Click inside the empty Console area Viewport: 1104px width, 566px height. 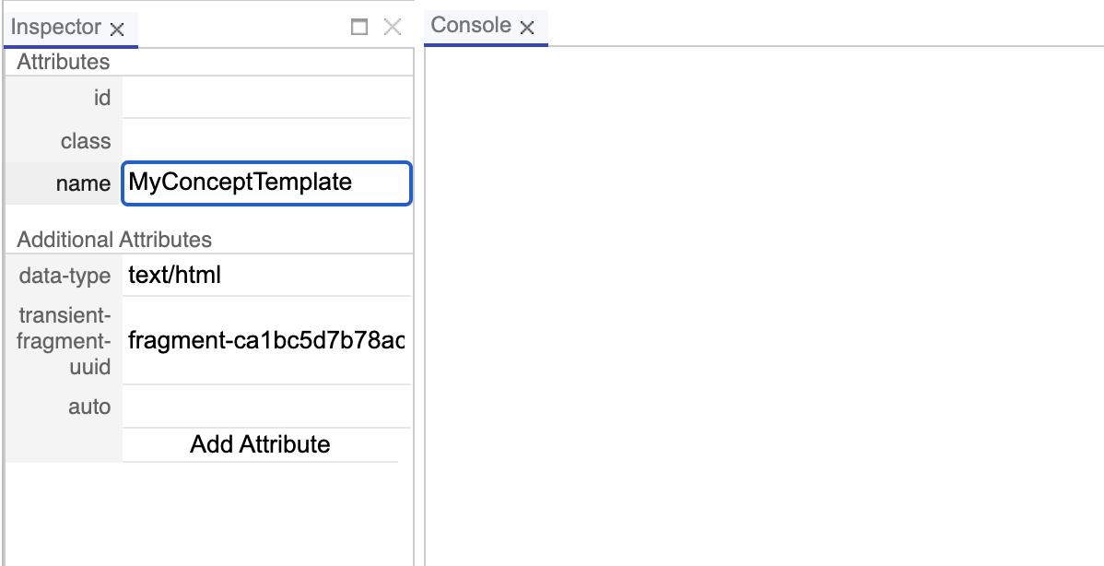pyautogui.click(x=763, y=304)
